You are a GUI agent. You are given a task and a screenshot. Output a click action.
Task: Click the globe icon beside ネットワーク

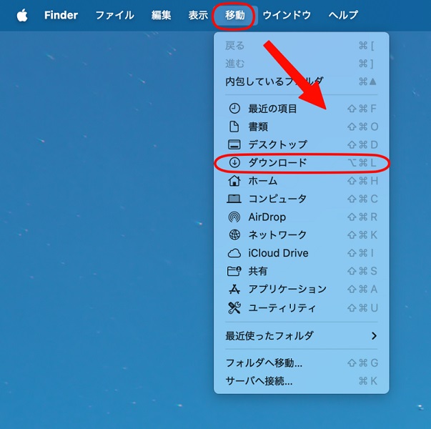pyautogui.click(x=234, y=235)
